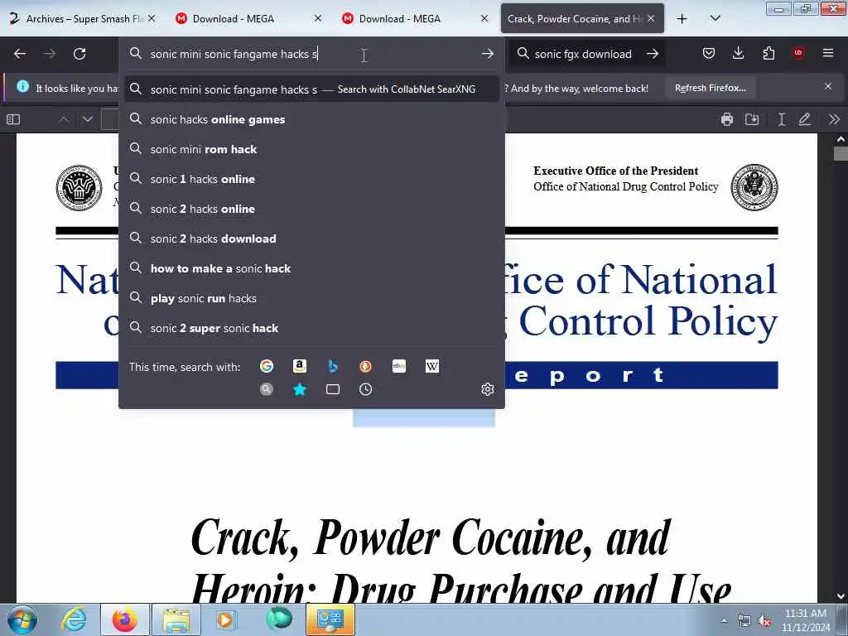The width and height of the screenshot is (848, 636).
Task: Choose Search with CollabNet SearXNG suggestion
Action: click(311, 89)
